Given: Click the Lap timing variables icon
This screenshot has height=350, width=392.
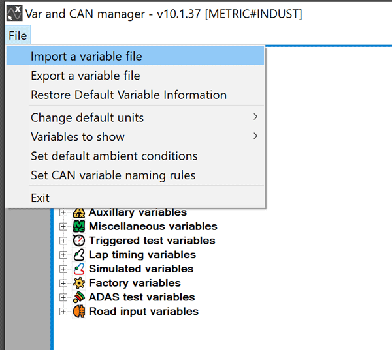Looking at the screenshot, I should (x=78, y=255).
